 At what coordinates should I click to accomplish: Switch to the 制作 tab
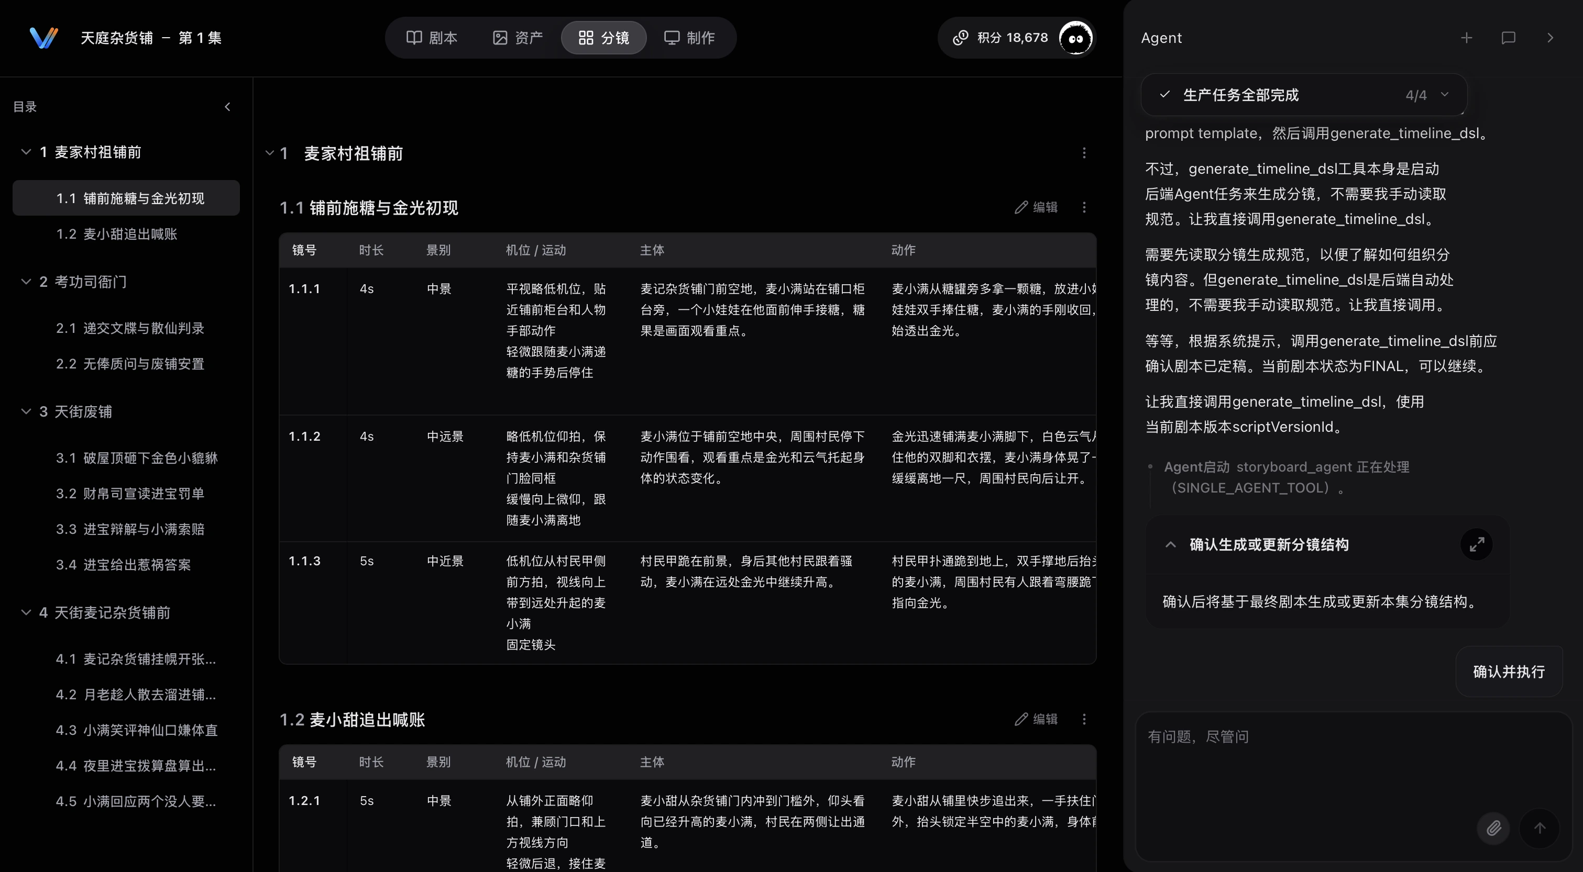[x=689, y=38]
